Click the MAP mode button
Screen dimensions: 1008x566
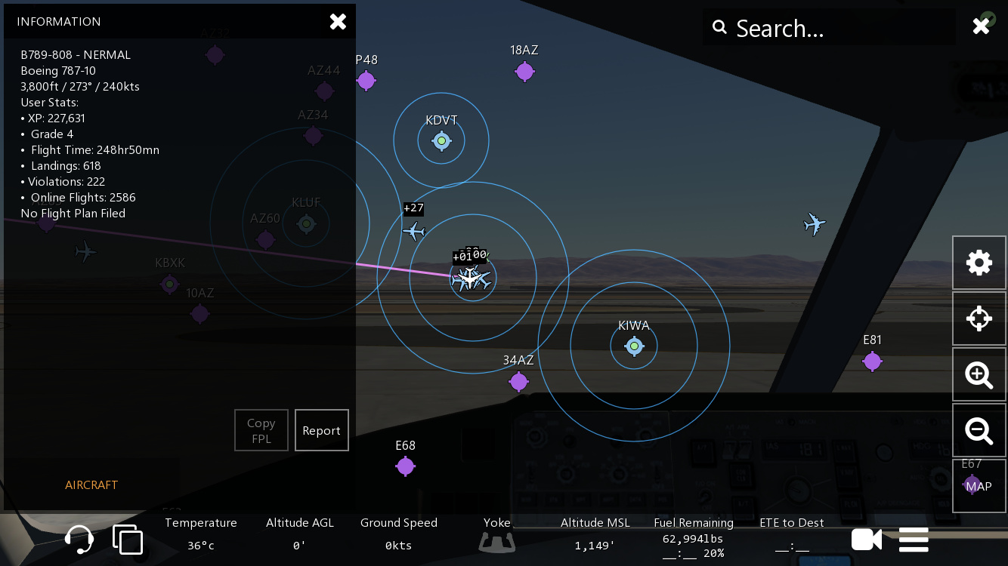pyautogui.click(x=979, y=486)
